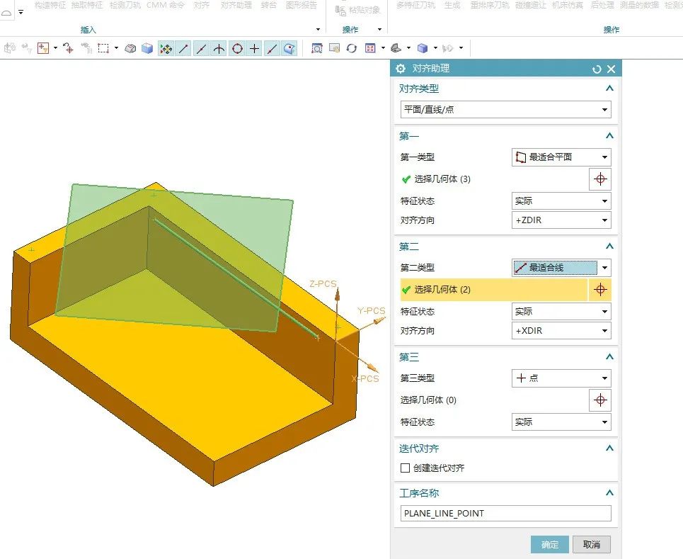
Task: Click the point crosshair button beside 选择几何体 (3)
Action: [600, 179]
